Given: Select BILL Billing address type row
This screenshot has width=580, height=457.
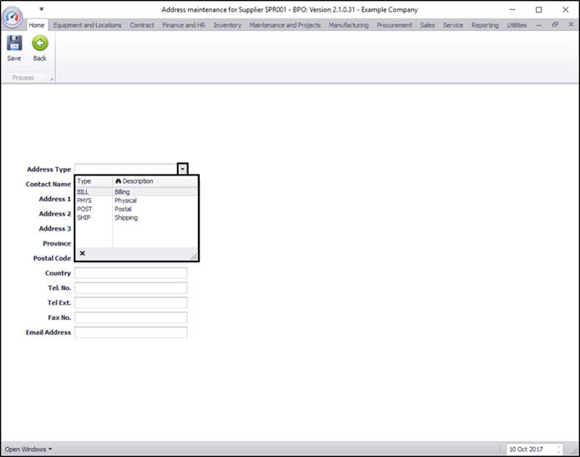Looking at the screenshot, I should coord(137,192).
